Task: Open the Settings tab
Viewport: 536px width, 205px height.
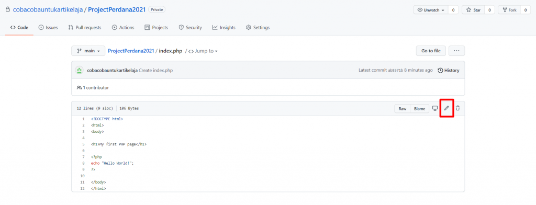Action: [258, 28]
